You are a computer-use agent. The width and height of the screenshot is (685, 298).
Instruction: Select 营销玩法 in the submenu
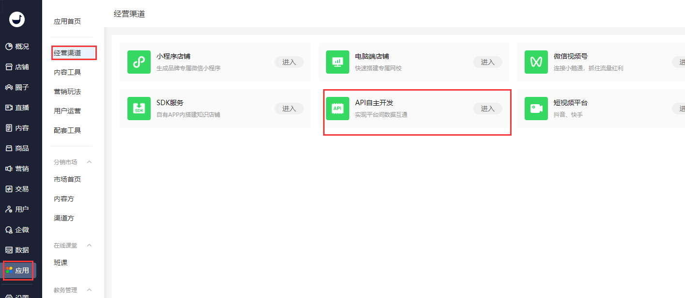click(67, 92)
